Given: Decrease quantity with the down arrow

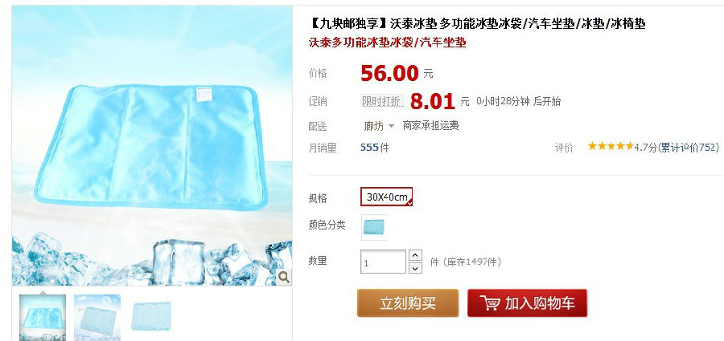Looking at the screenshot, I should (x=416, y=268).
